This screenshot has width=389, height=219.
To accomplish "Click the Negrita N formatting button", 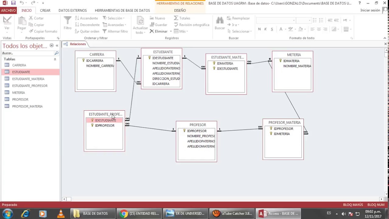I will tap(259, 29).
